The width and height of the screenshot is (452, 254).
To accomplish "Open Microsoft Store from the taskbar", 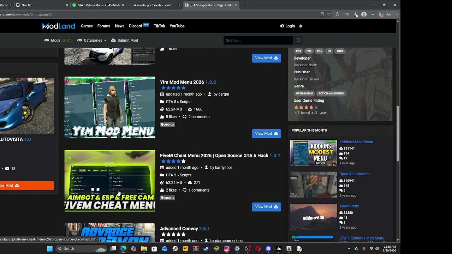I will tap(154, 249).
